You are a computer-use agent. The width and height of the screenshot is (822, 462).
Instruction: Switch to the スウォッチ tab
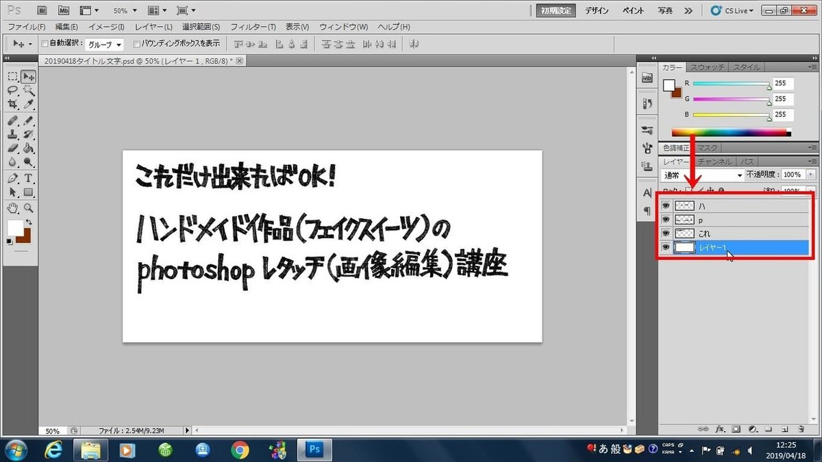tap(708, 67)
